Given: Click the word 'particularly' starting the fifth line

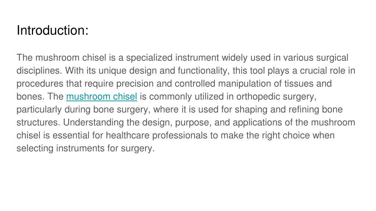Looking at the screenshot, I should 39,110.
